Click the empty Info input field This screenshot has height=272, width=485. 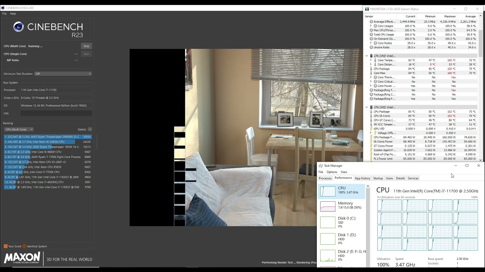point(56,113)
